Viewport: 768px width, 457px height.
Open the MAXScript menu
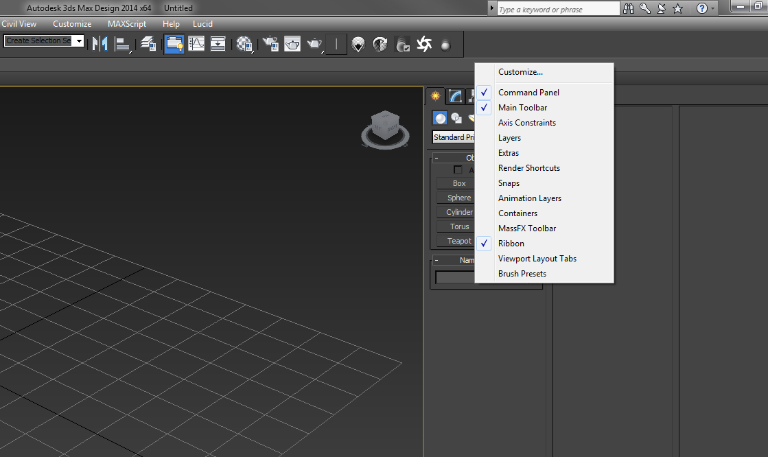[127, 24]
